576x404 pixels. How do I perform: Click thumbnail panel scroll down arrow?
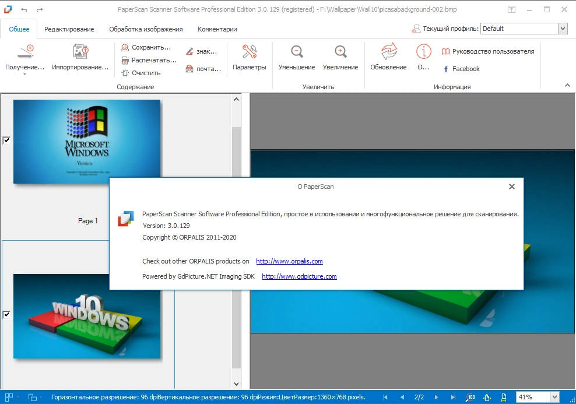click(x=236, y=384)
